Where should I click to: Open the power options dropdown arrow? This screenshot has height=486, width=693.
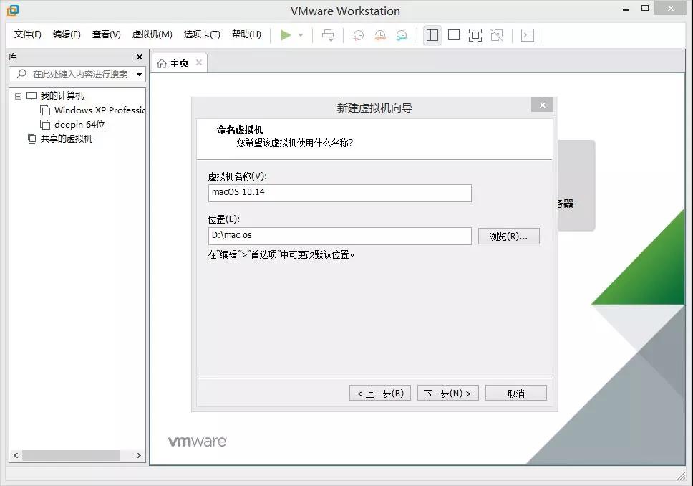click(x=301, y=35)
